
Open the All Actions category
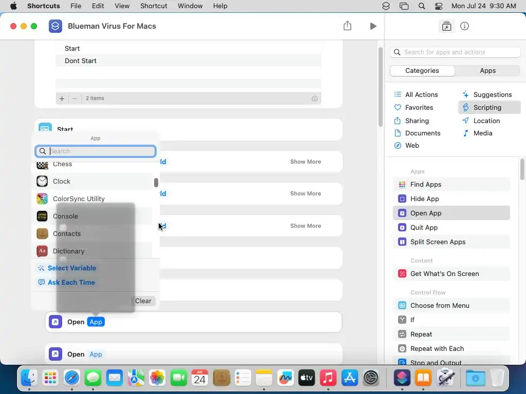416,94
